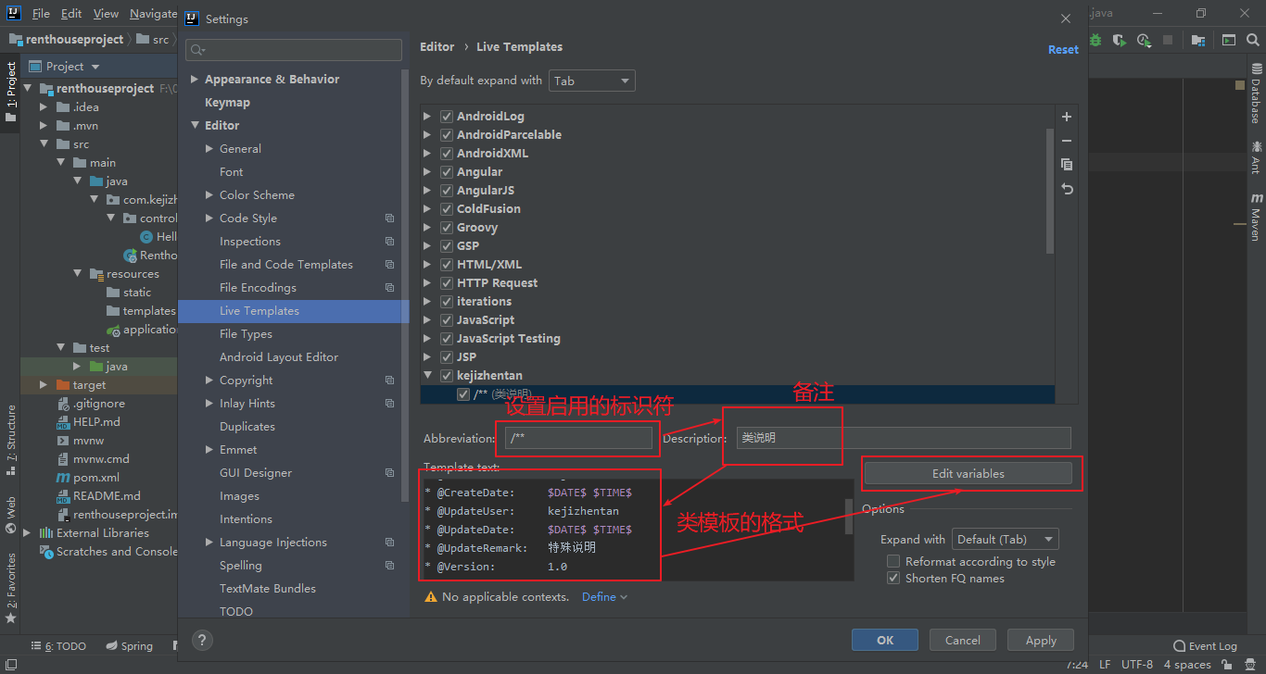Open the By default expand with dropdown

(x=591, y=81)
